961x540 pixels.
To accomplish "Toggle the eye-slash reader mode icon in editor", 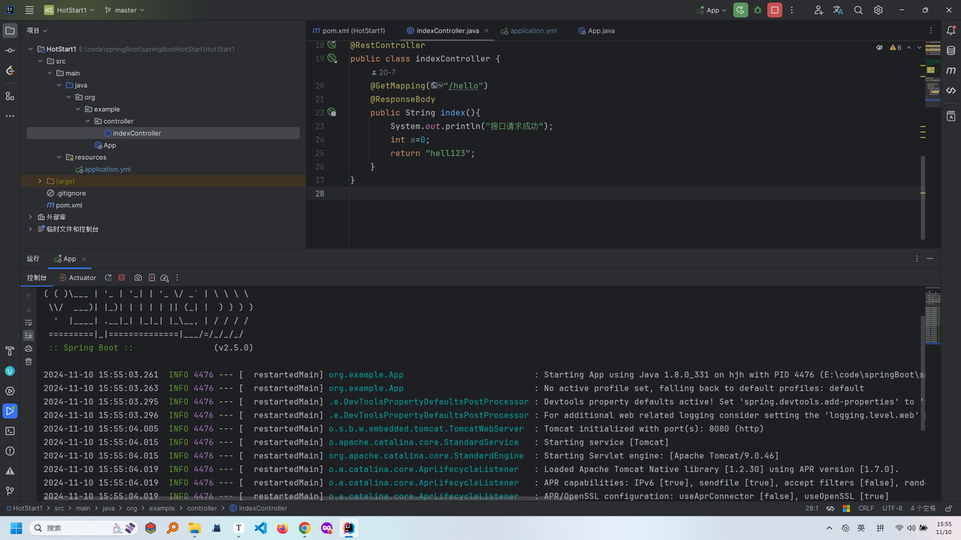I will point(879,47).
